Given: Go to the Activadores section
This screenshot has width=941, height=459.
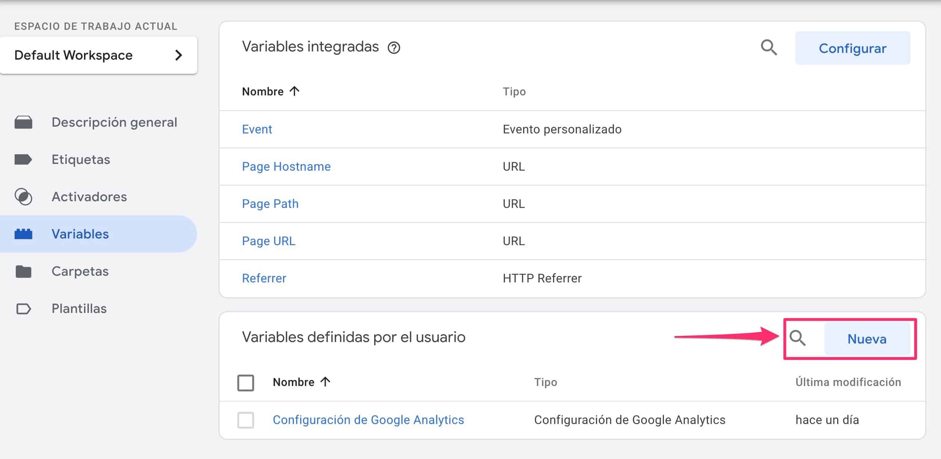Looking at the screenshot, I should (x=89, y=197).
